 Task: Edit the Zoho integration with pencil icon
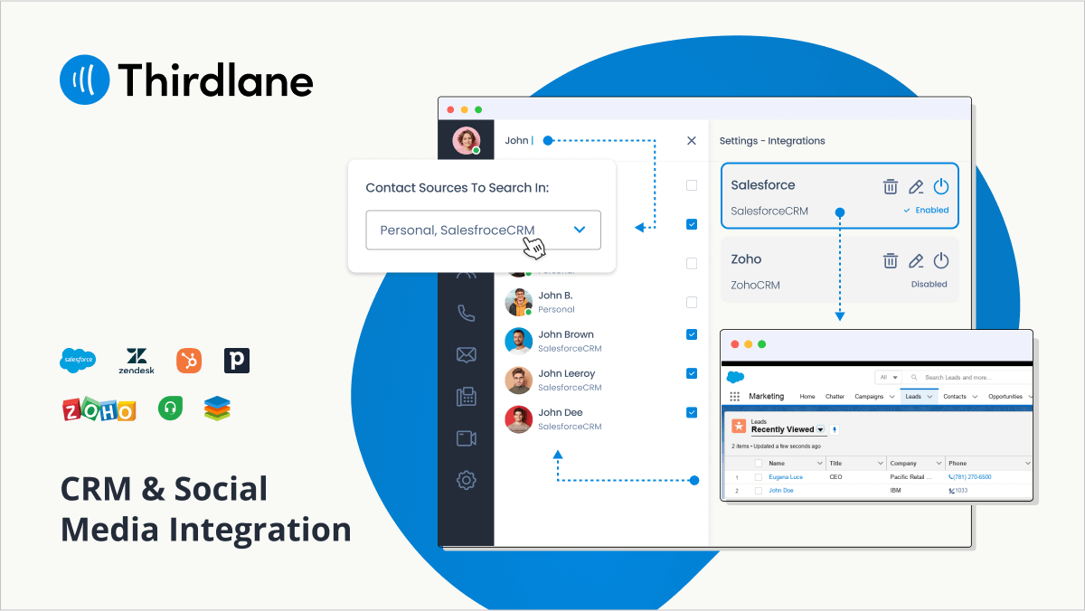[x=916, y=260]
